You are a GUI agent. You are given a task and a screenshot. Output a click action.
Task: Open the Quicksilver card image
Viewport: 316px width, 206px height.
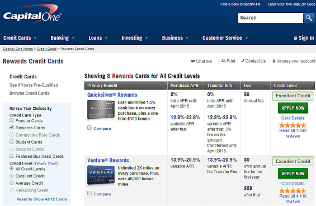(x=101, y=110)
